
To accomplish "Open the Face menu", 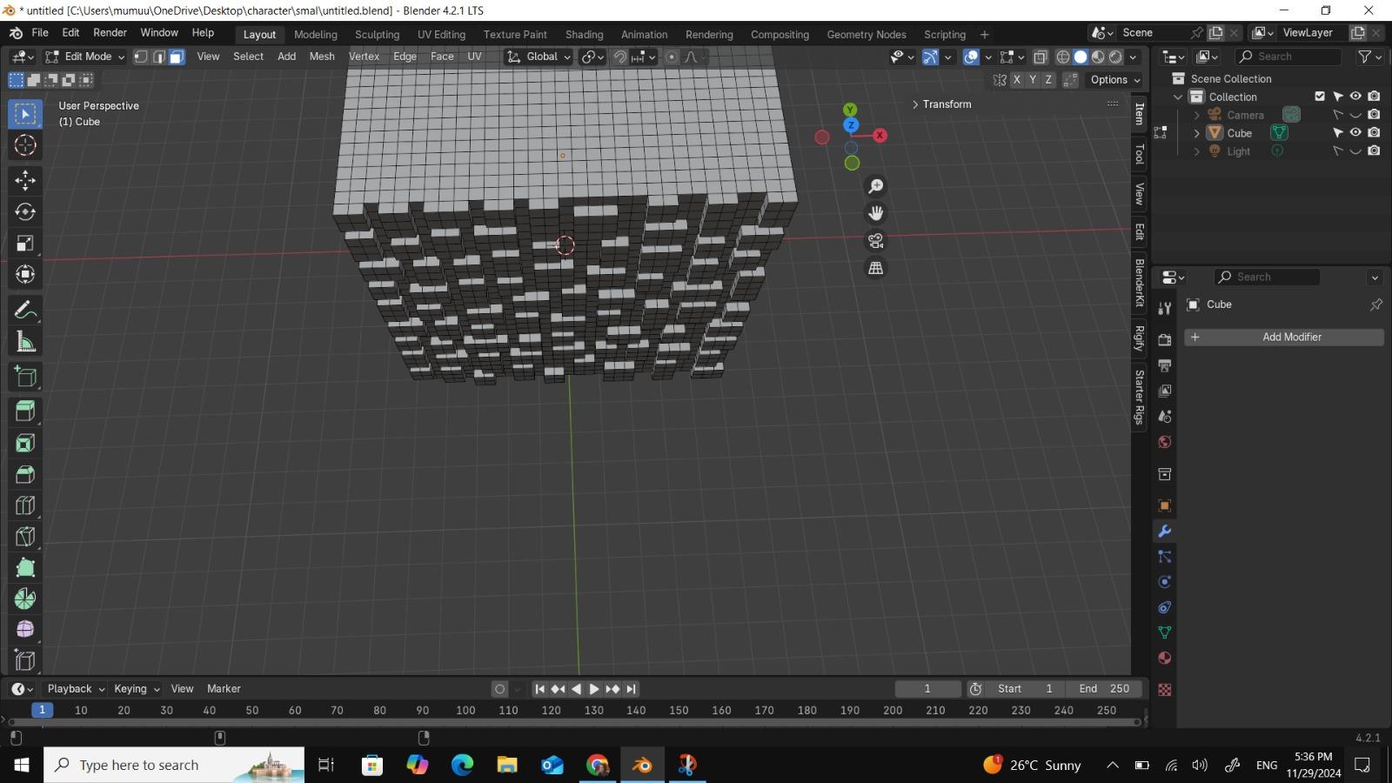I will 442,57.
